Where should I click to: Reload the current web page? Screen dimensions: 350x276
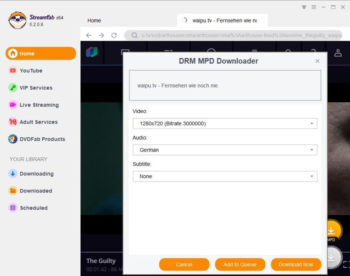pyautogui.click(x=114, y=35)
